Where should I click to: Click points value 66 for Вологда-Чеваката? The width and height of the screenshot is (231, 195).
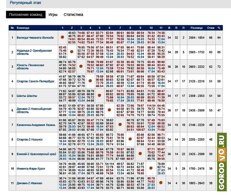(211, 38)
